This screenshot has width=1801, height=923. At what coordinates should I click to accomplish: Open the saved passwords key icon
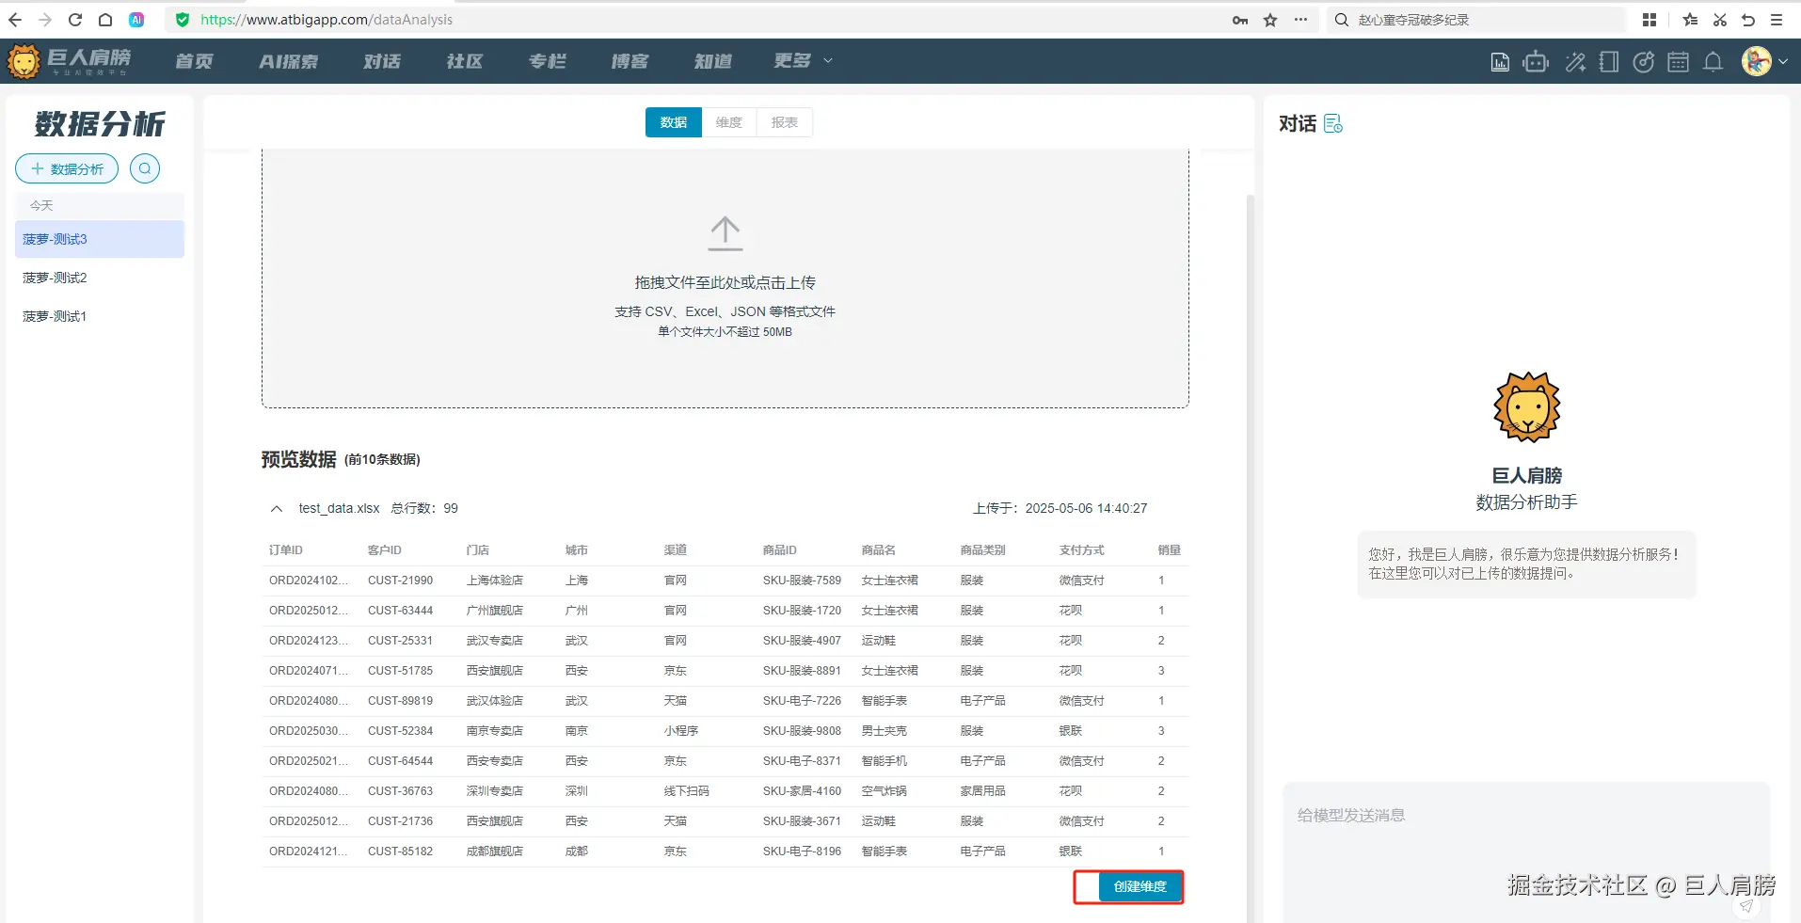pos(1240,20)
